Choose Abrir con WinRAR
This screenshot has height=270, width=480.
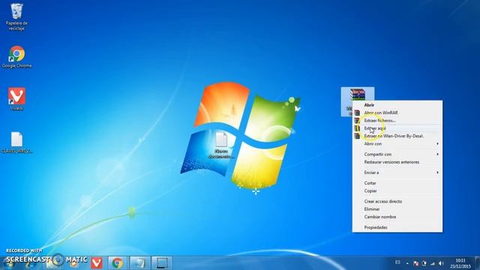click(x=397, y=112)
